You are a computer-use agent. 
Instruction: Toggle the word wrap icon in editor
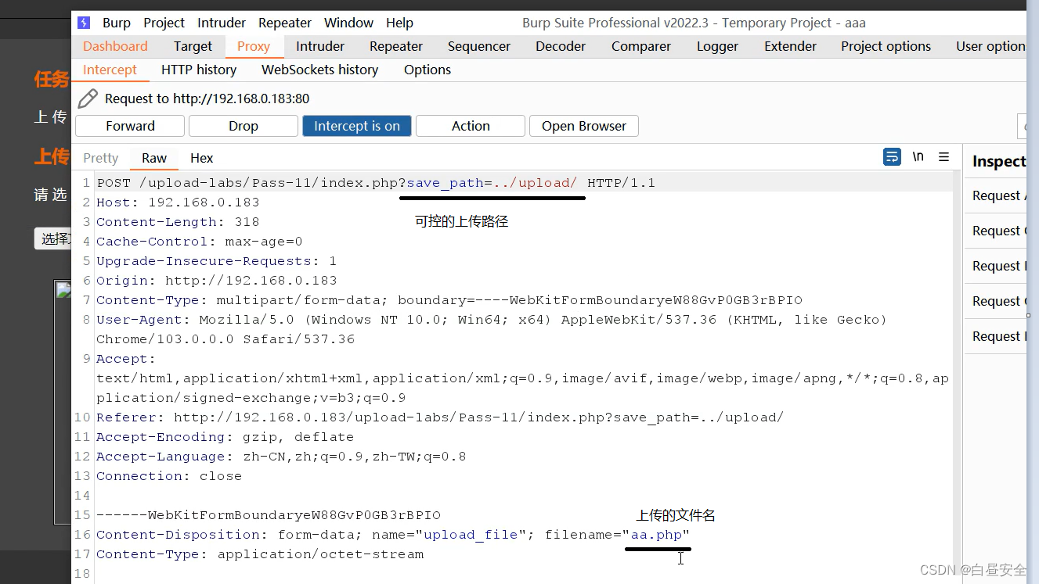pos(892,157)
